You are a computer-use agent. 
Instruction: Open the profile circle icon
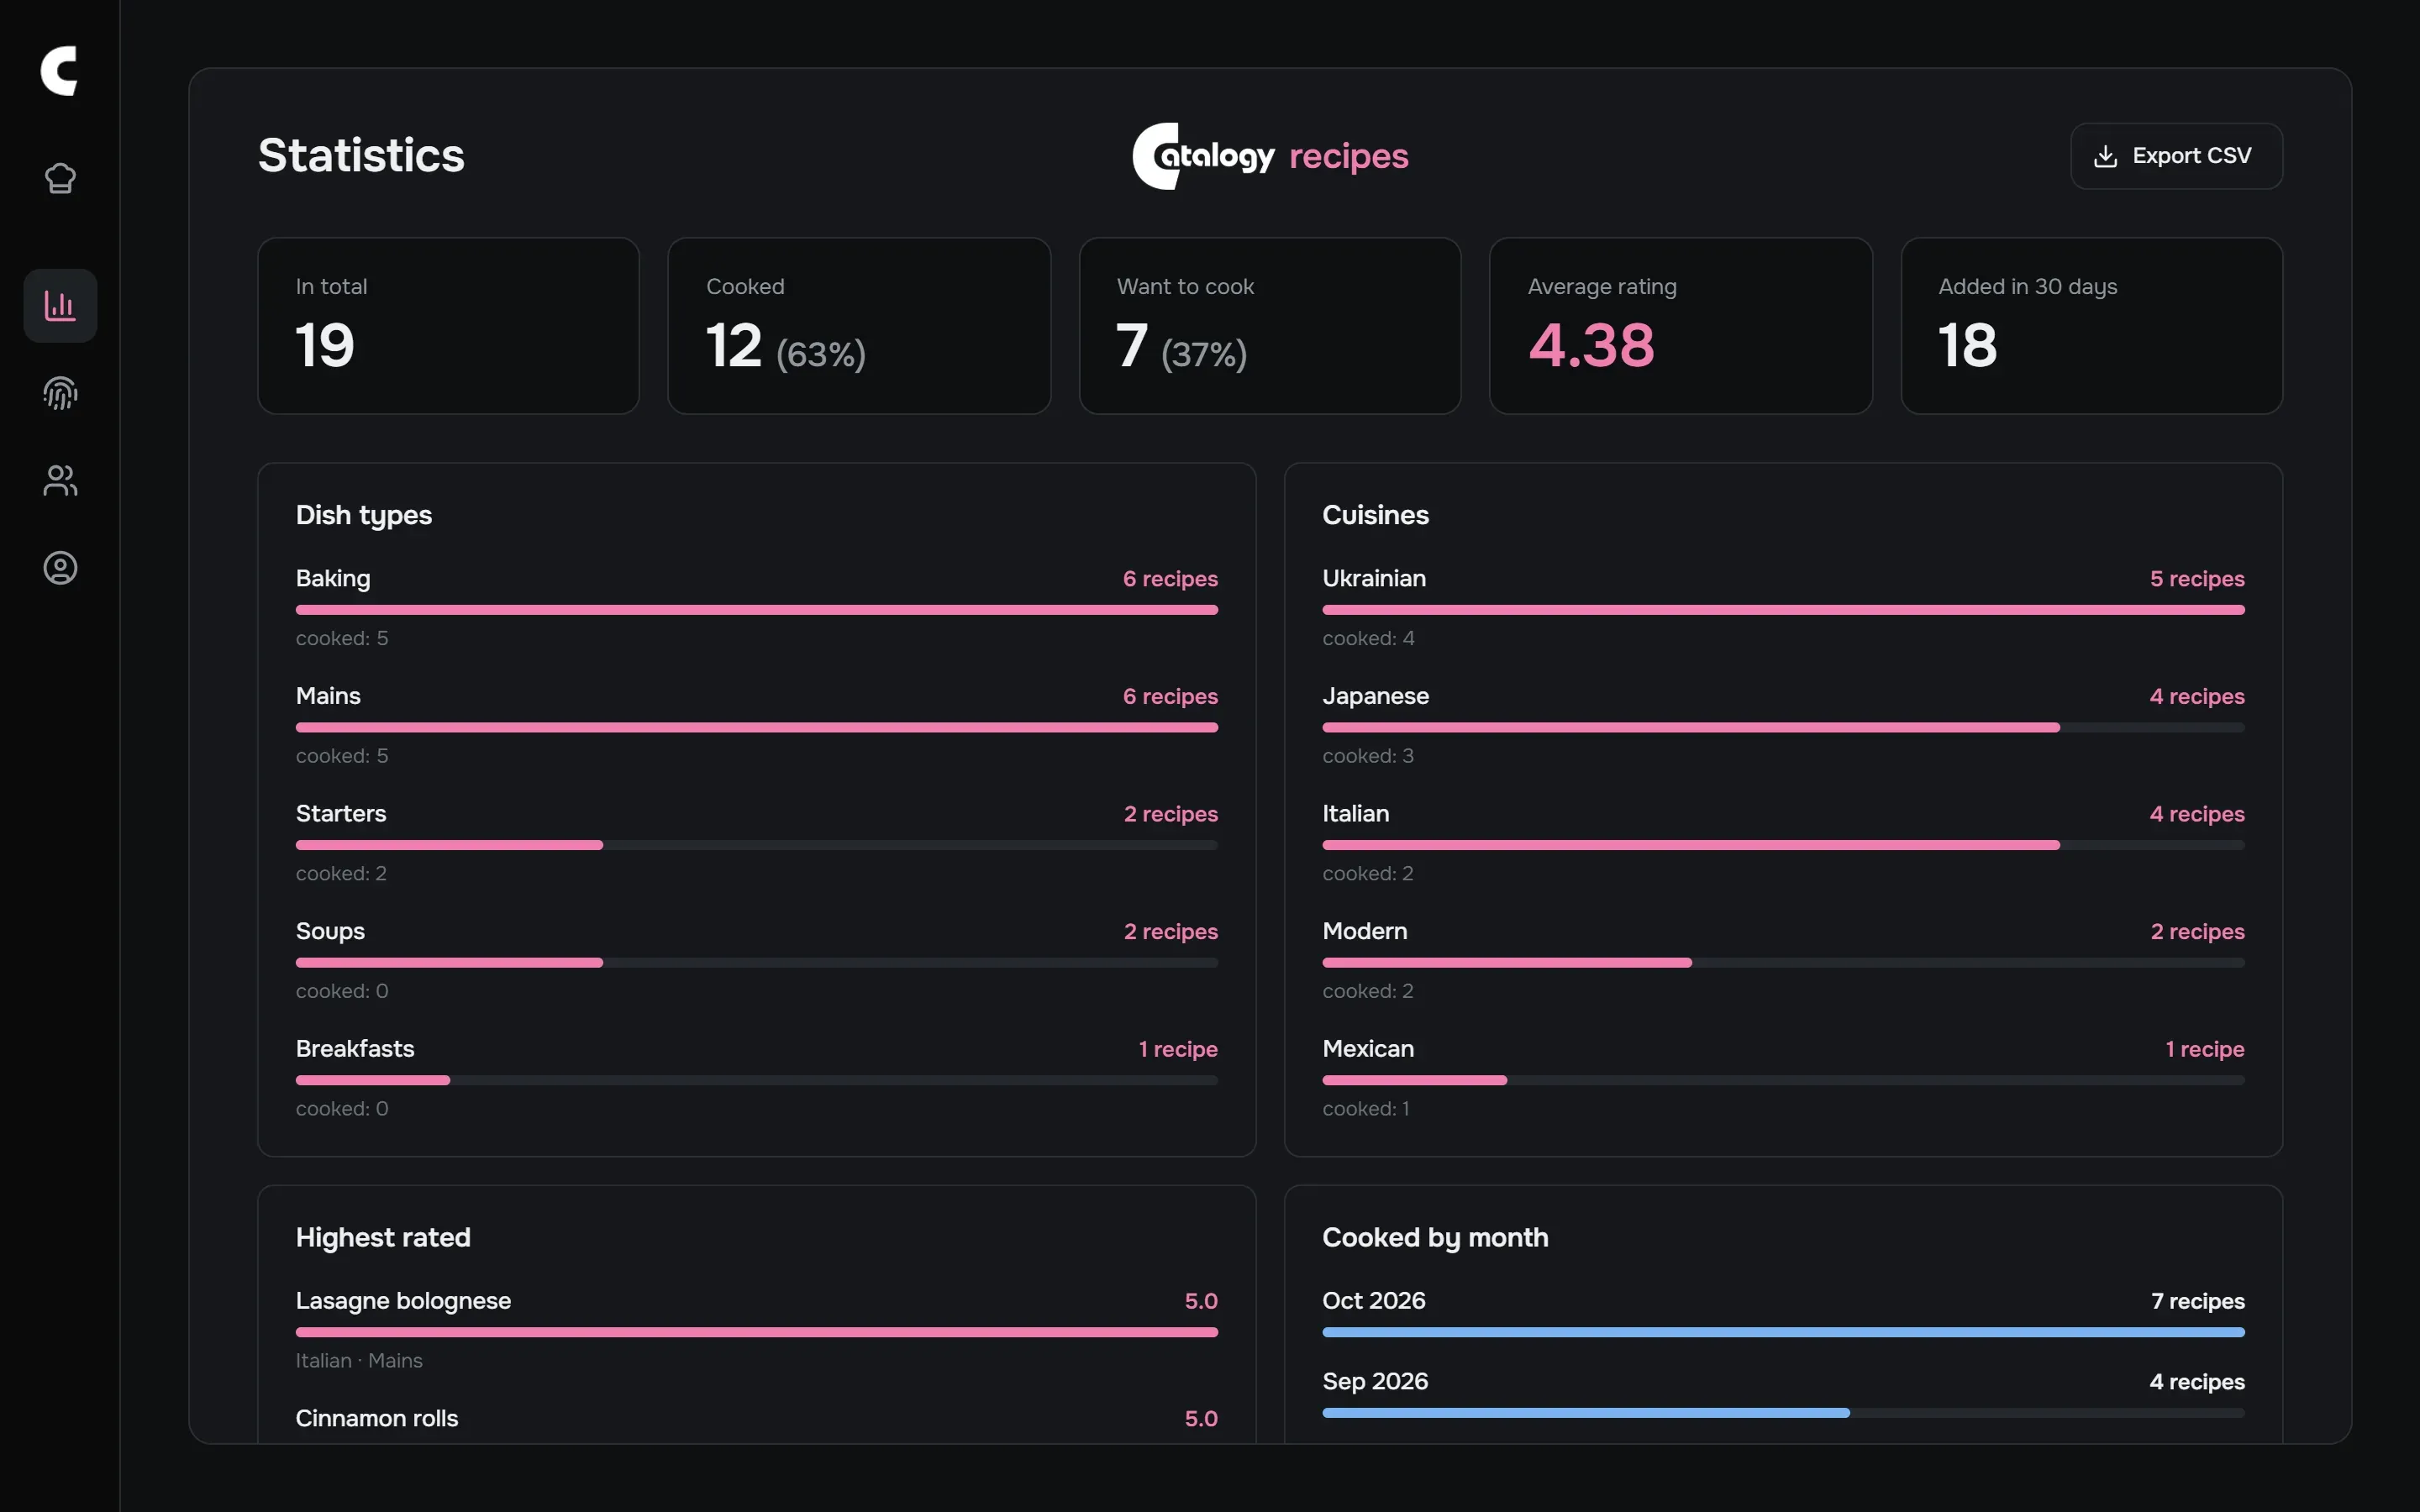click(x=60, y=568)
